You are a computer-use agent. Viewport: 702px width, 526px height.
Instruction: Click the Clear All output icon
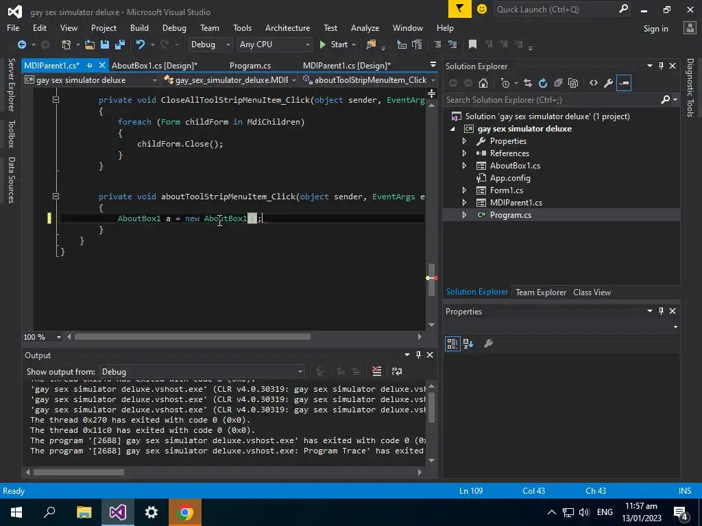point(377,371)
